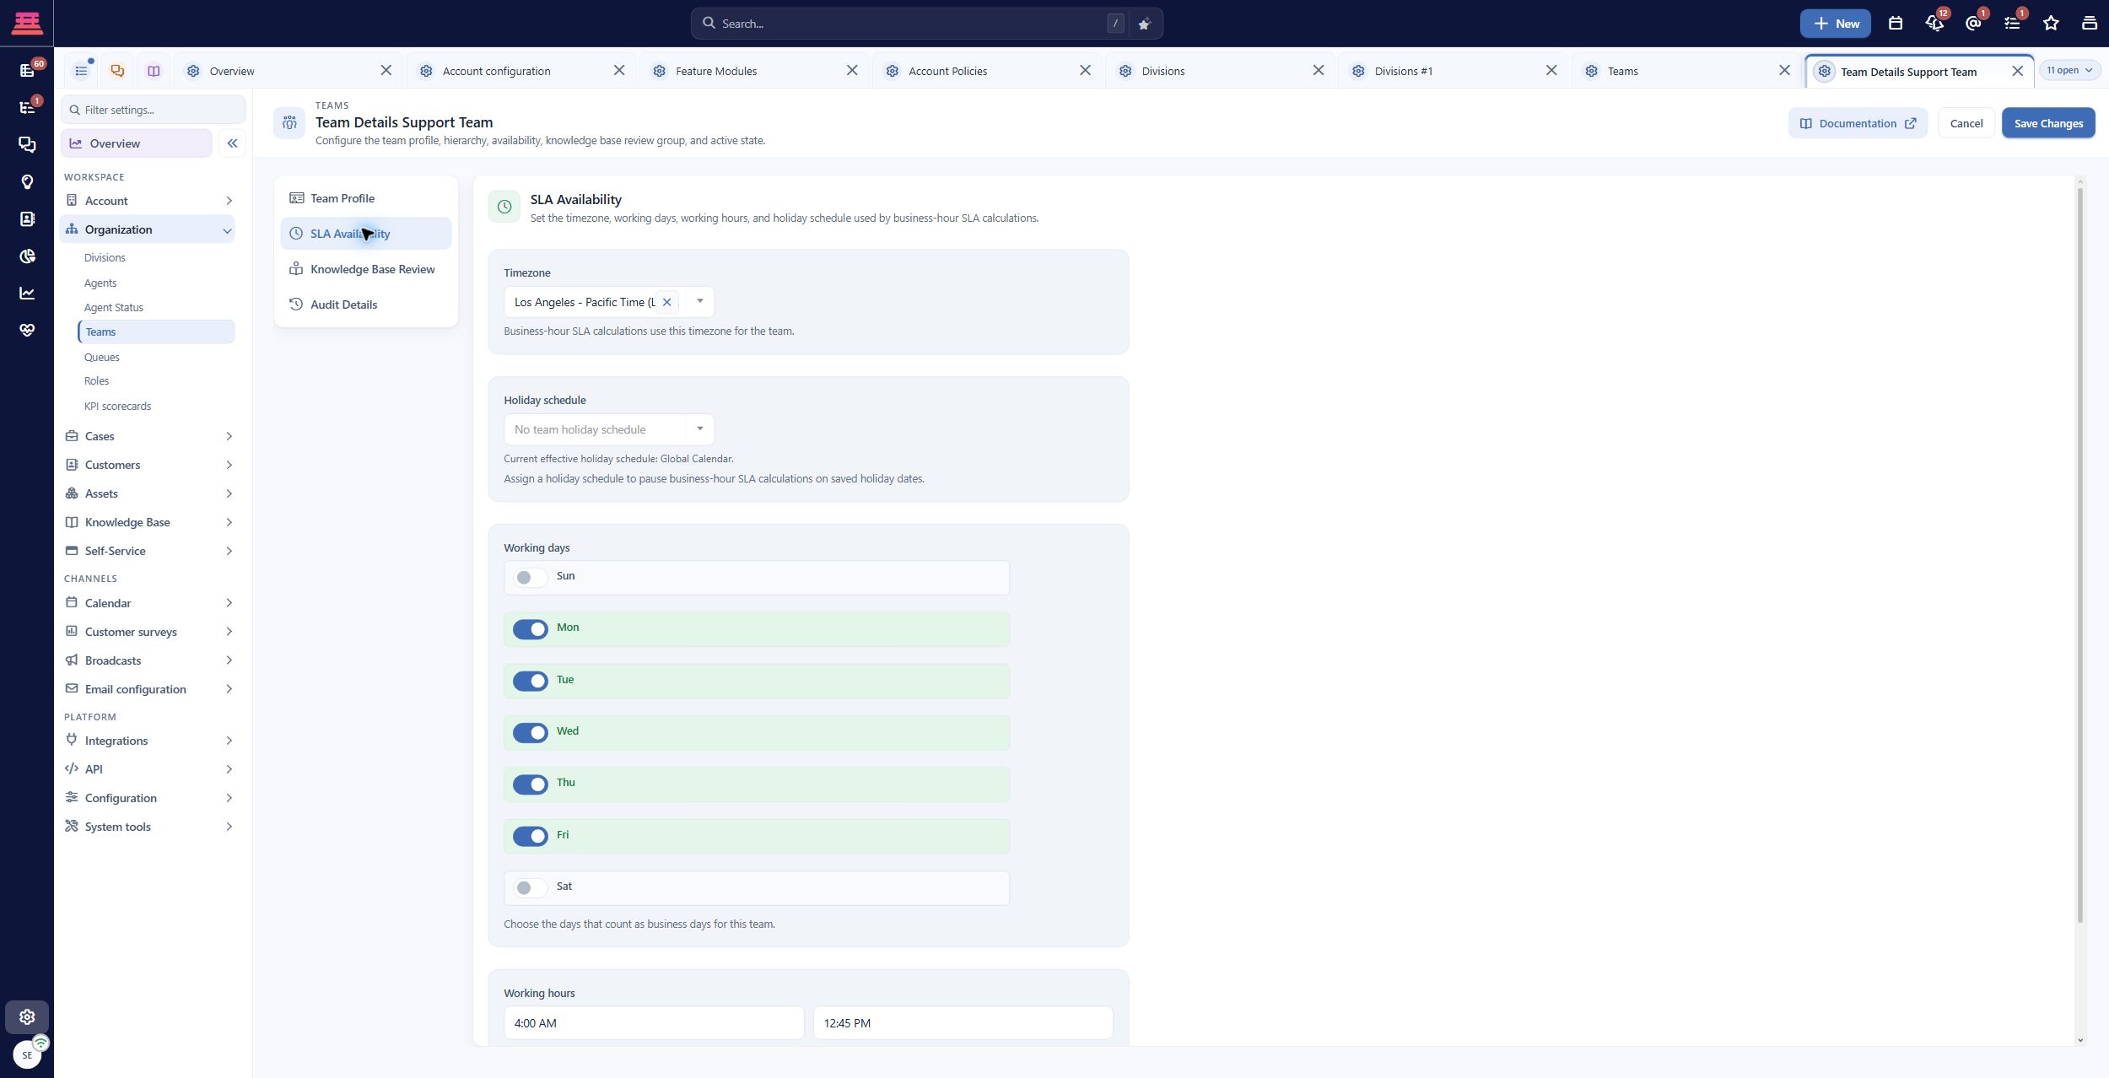The height and width of the screenshot is (1078, 2109).
Task: Open the stacked tray icon at top right
Action: click(x=2090, y=24)
